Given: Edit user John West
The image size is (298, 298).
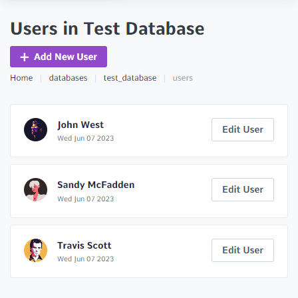Looking at the screenshot, I should point(243,129).
